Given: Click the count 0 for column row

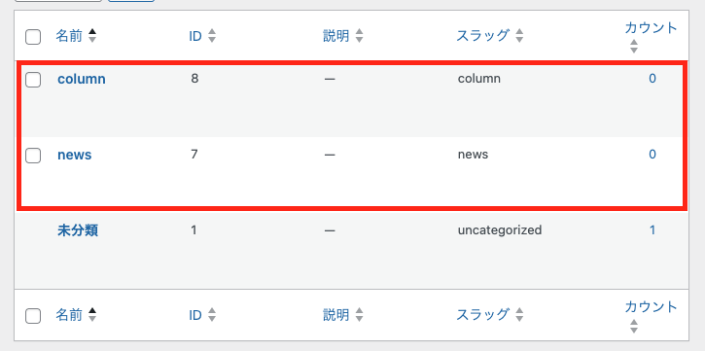Looking at the screenshot, I should [x=652, y=79].
